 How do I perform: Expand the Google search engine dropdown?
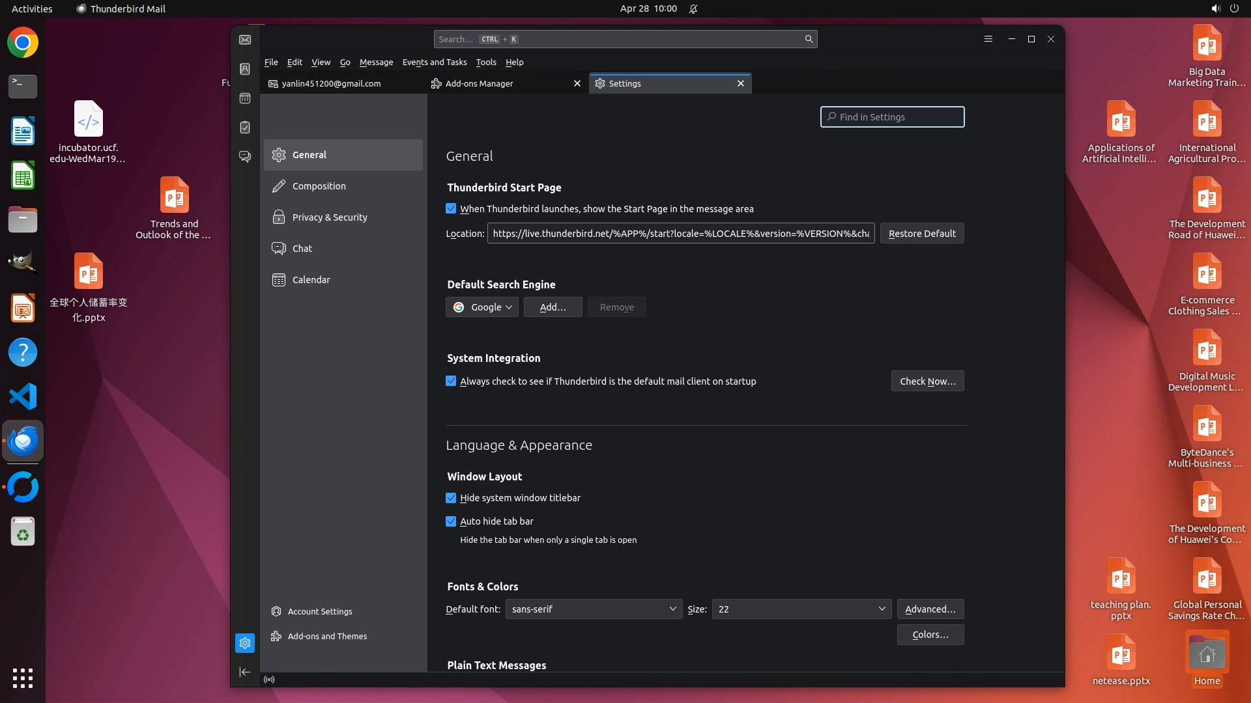[x=482, y=307]
